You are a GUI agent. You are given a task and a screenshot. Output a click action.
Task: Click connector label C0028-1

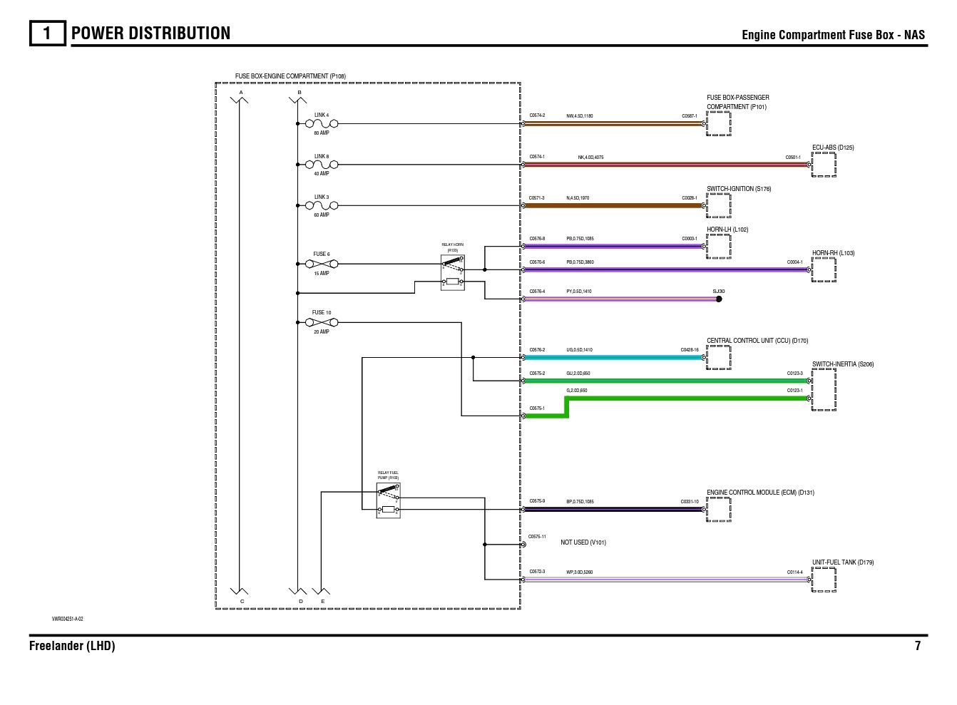[690, 198]
